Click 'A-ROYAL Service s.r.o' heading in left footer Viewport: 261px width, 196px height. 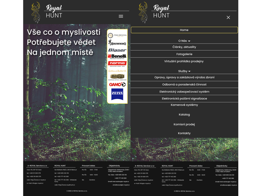(37, 166)
